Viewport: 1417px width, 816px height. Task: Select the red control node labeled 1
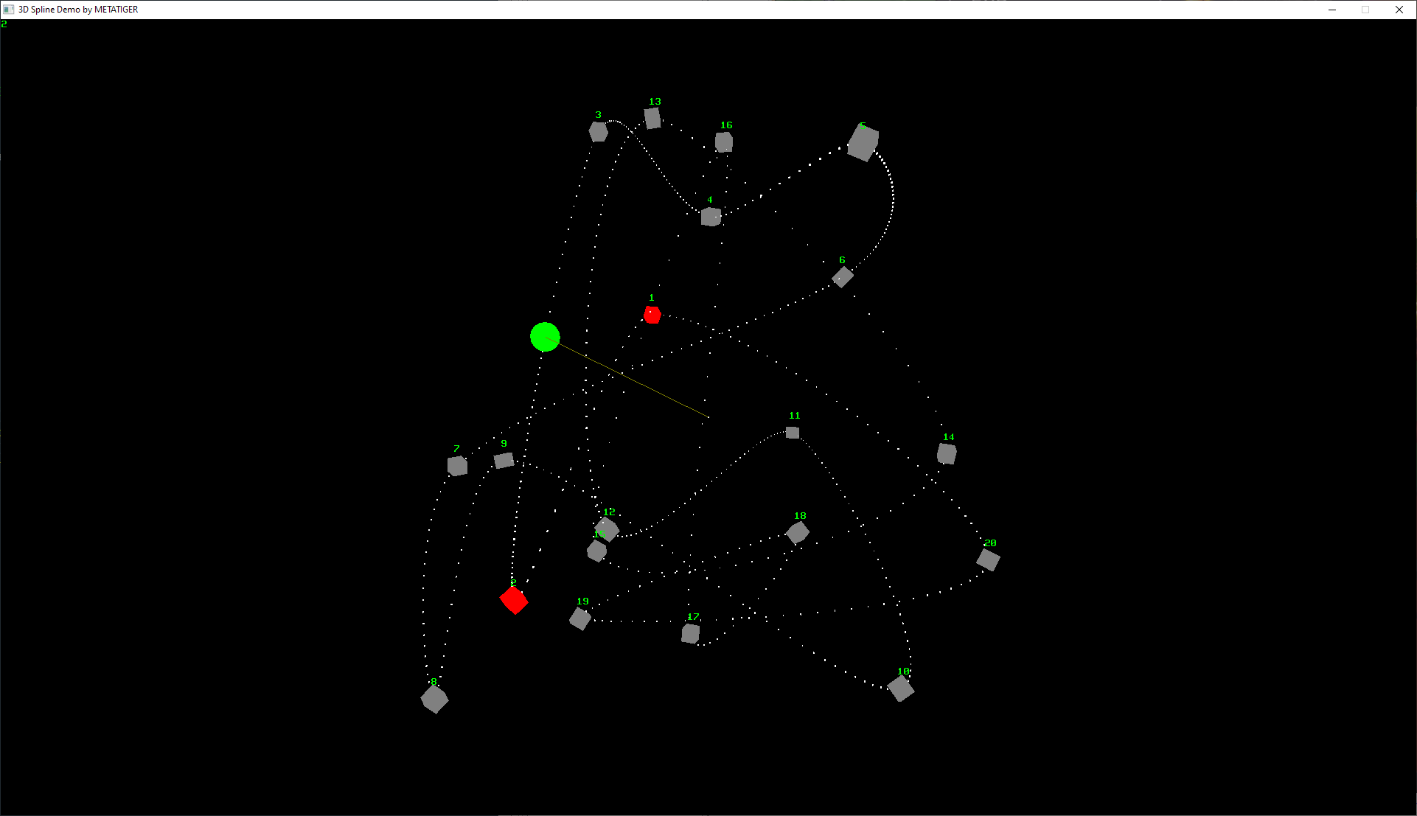(x=652, y=315)
